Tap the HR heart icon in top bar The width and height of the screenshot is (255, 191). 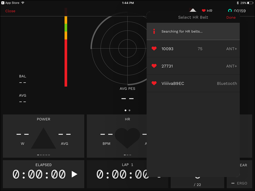[x=203, y=11]
